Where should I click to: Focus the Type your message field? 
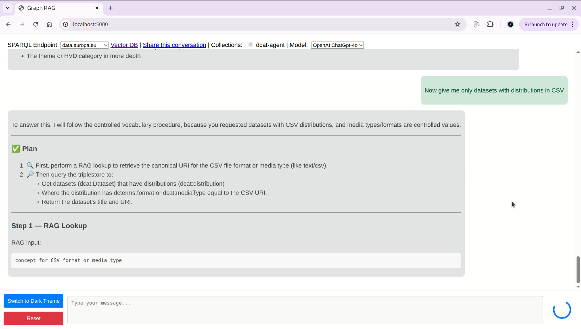[305, 310]
